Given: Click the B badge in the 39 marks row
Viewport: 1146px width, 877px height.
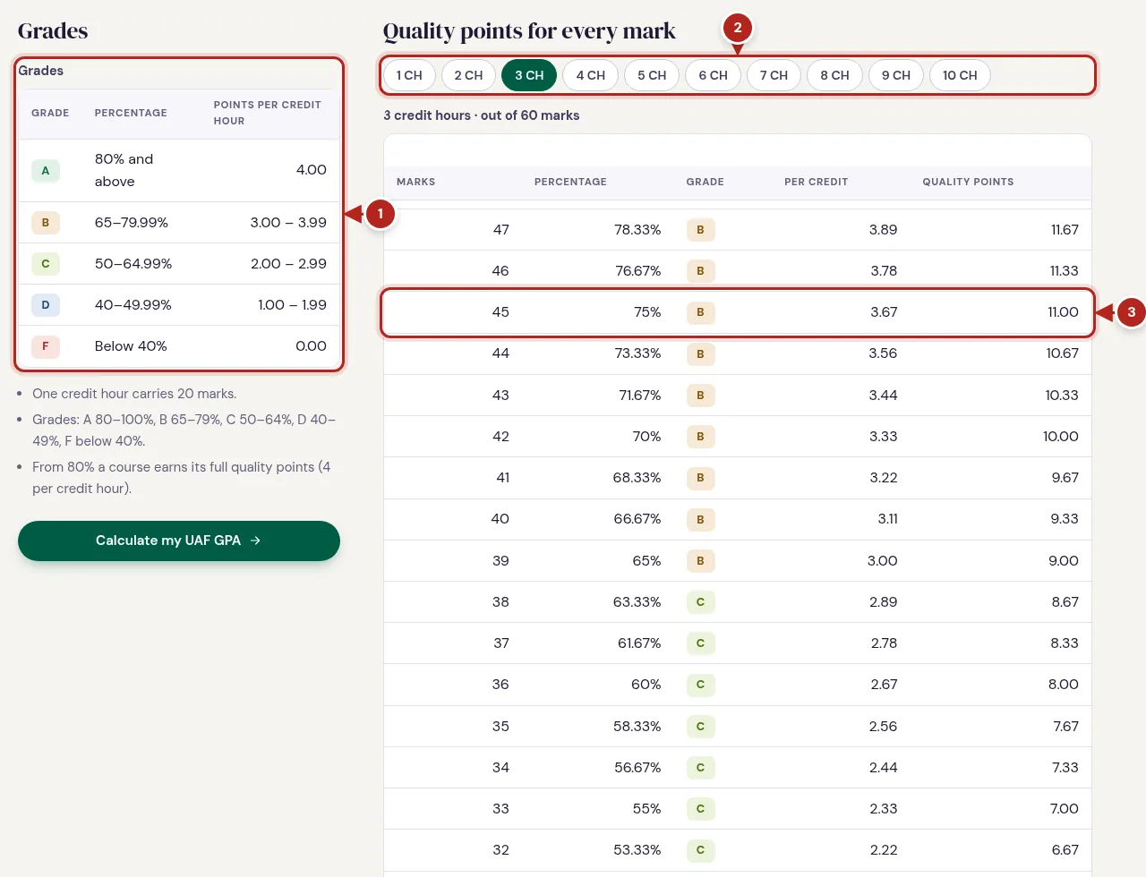Looking at the screenshot, I should pyautogui.click(x=700, y=561).
